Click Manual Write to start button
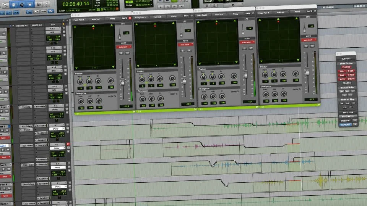Image resolution: width=367 pixels, height=206 pixels. 342,91
